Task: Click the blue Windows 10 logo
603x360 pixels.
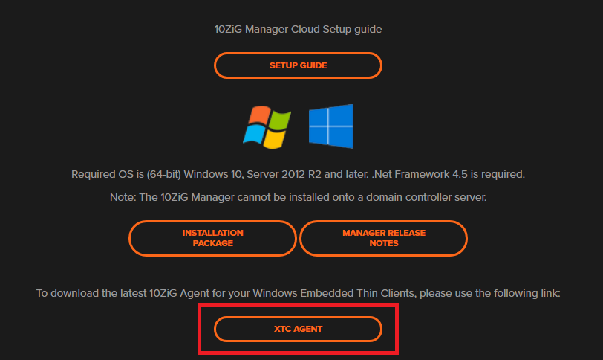Action: [x=331, y=126]
